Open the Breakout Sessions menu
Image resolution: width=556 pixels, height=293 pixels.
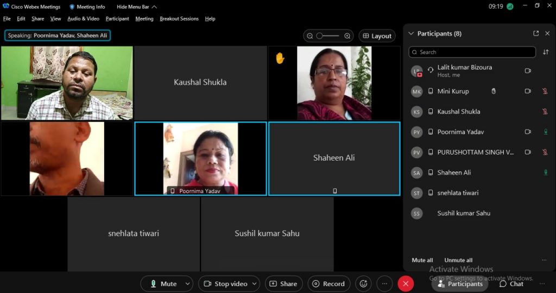pyautogui.click(x=179, y=18)
